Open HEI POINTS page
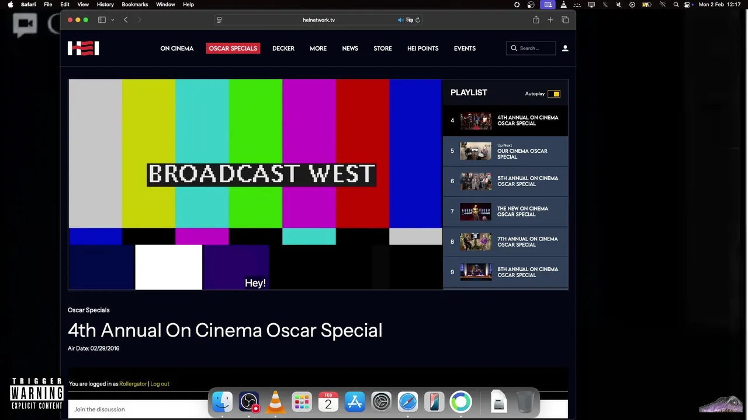 click(423, 48)
